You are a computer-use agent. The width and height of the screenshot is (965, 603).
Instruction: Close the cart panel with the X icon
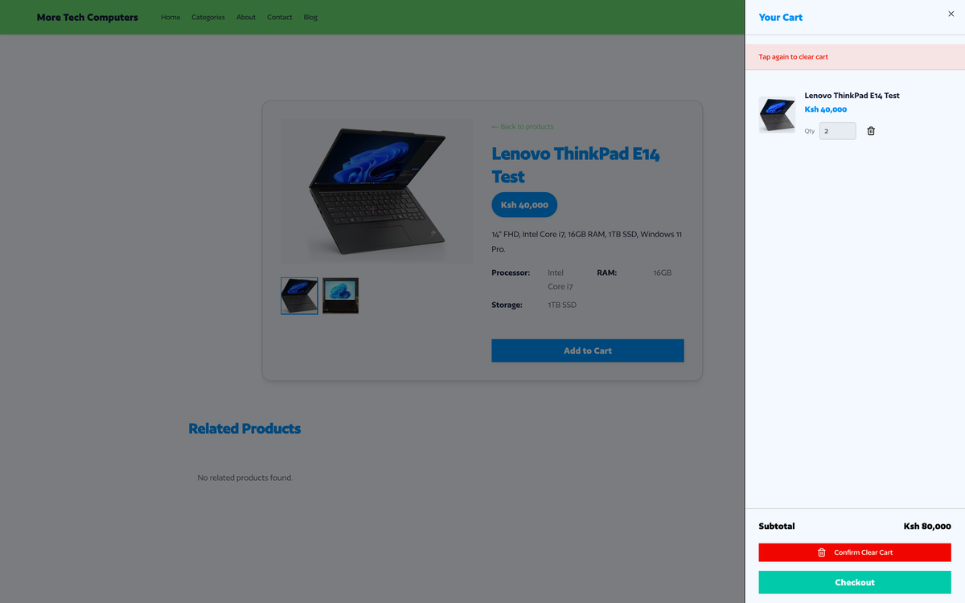pos(951,14)
